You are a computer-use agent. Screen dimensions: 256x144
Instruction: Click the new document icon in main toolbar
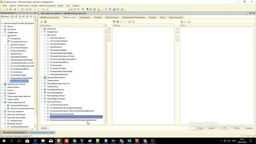3,10
